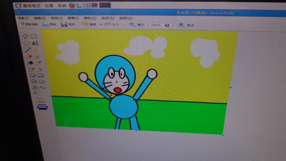Open the 檢視(V) menu

pyautogui.click(x=57, y=18)
